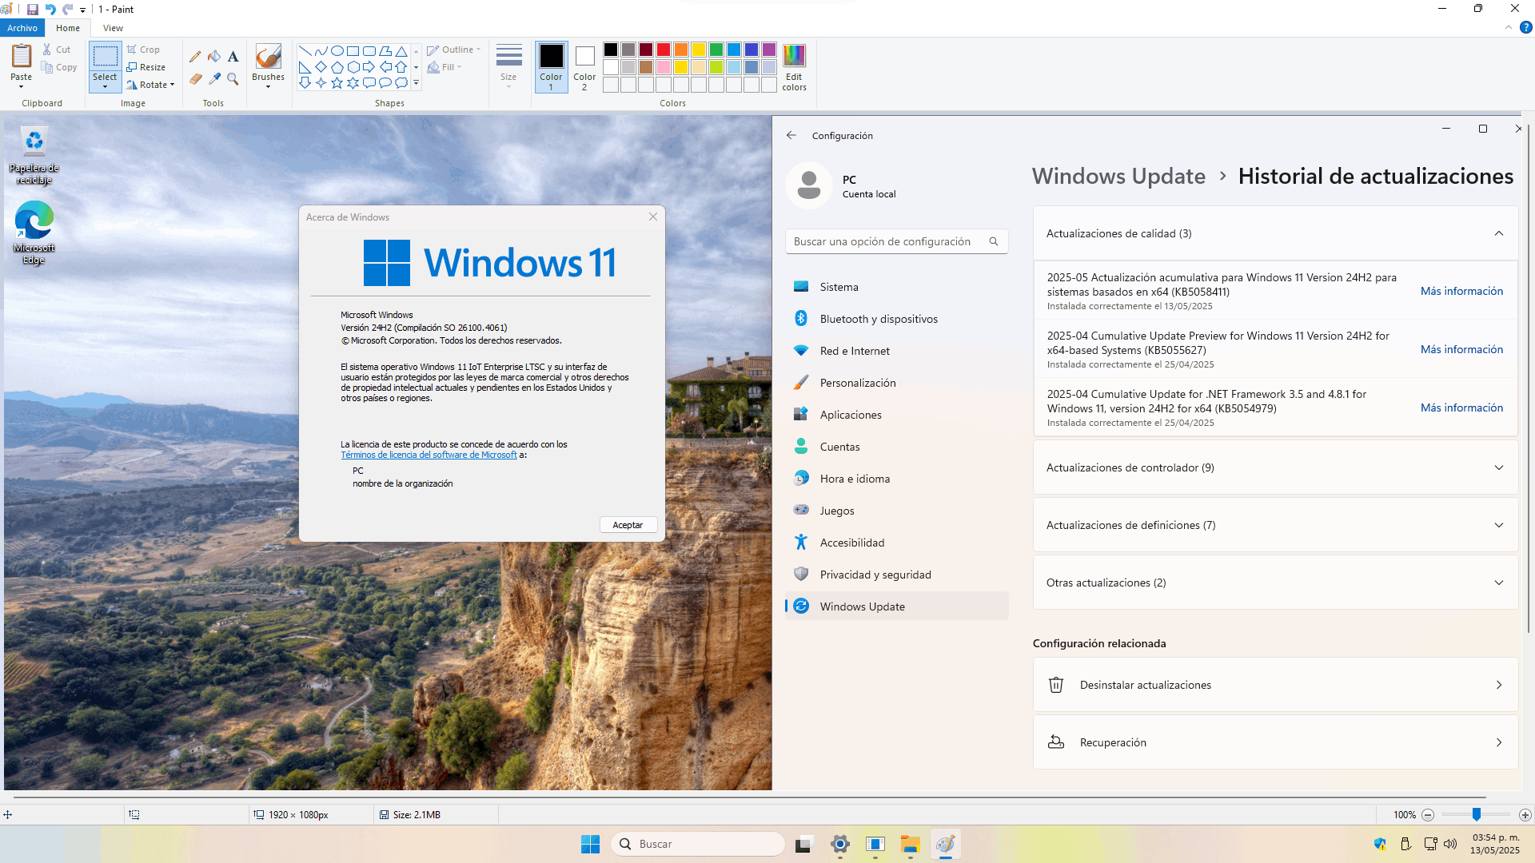Choose the Line shape
Image resolution: width=1535 pixels, height=863 pixels.
(305, 51)
